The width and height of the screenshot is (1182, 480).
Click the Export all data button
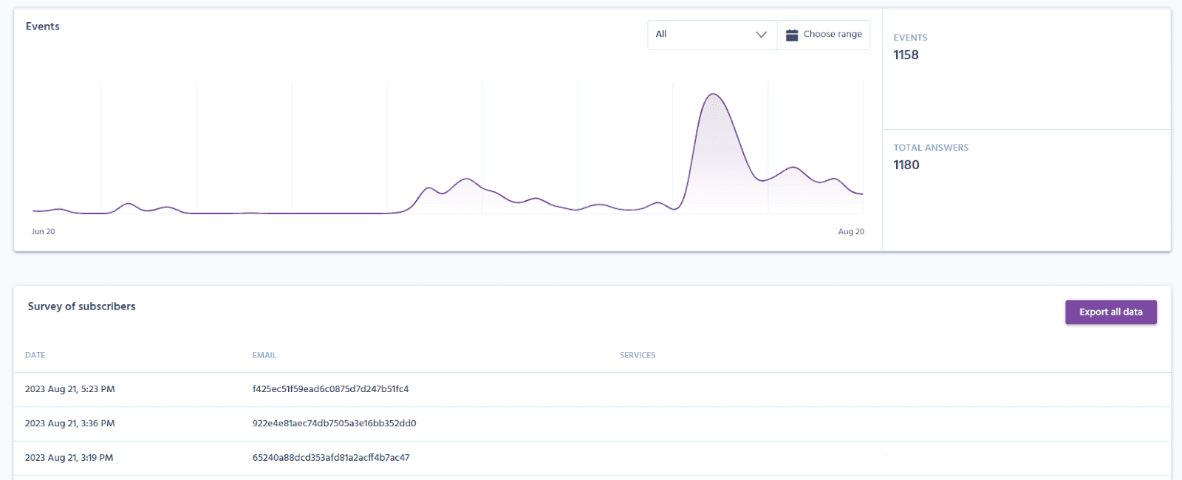[1110, 312]
